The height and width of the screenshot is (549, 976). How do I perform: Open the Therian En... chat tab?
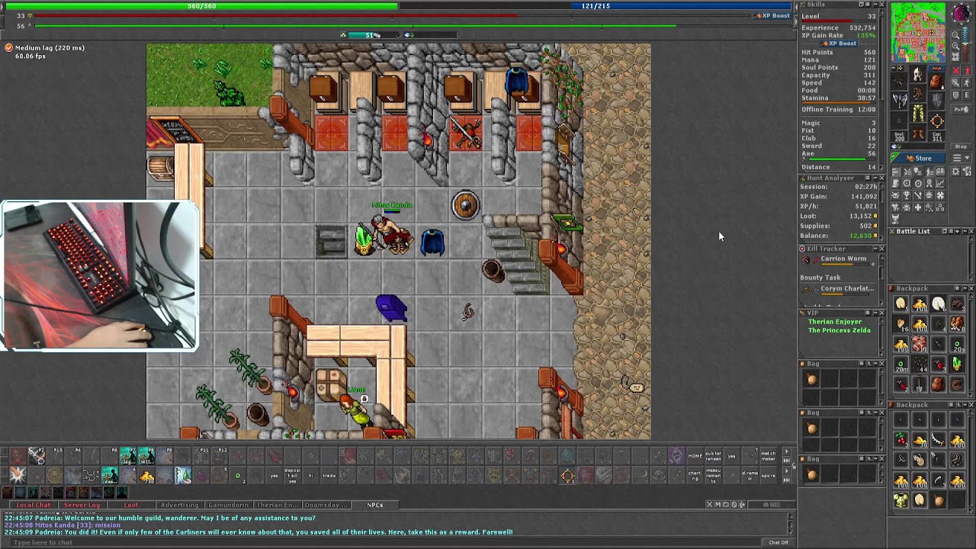coord(277,505)
